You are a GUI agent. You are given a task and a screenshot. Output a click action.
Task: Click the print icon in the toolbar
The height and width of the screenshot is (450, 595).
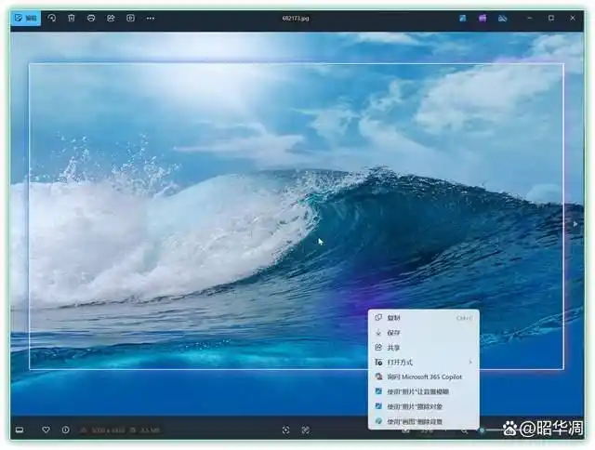[x=90, y=18]
